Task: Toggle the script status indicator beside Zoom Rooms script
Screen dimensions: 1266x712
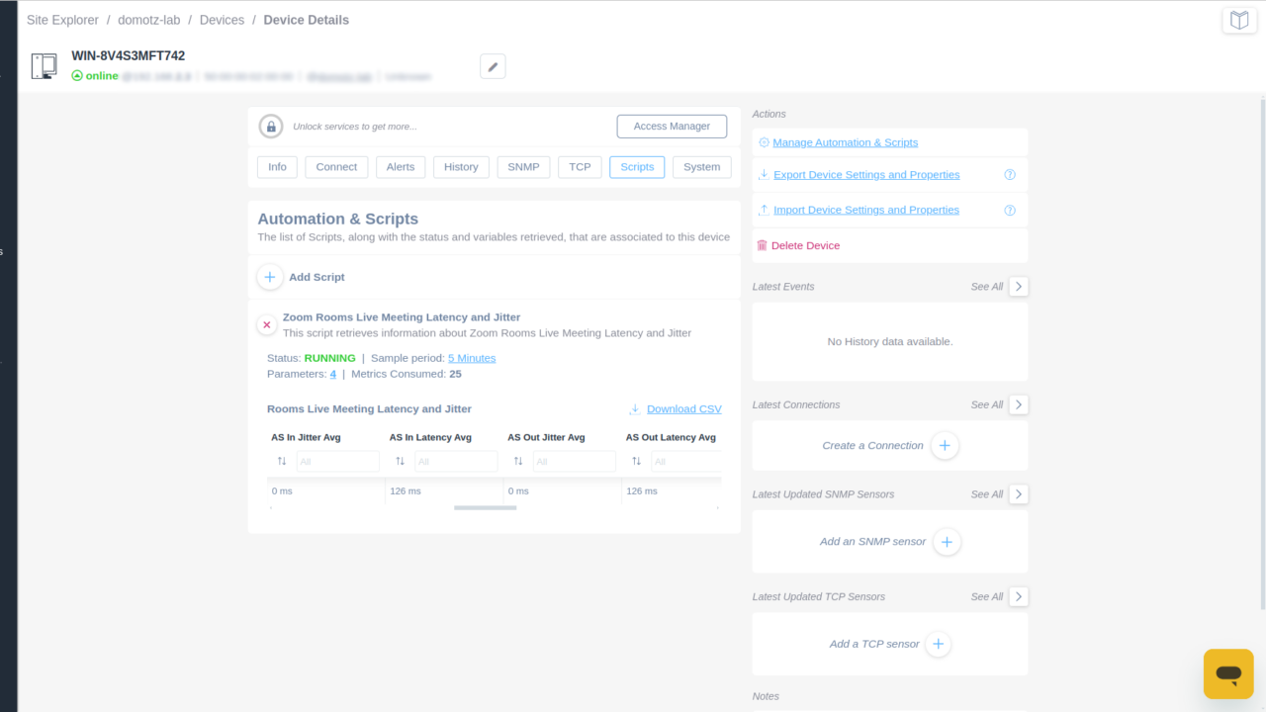Action: click(x=266, y=323)
